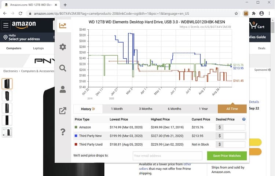Go forward in browser history
This screenshot has height=176, width=275.
click(12, 14)
